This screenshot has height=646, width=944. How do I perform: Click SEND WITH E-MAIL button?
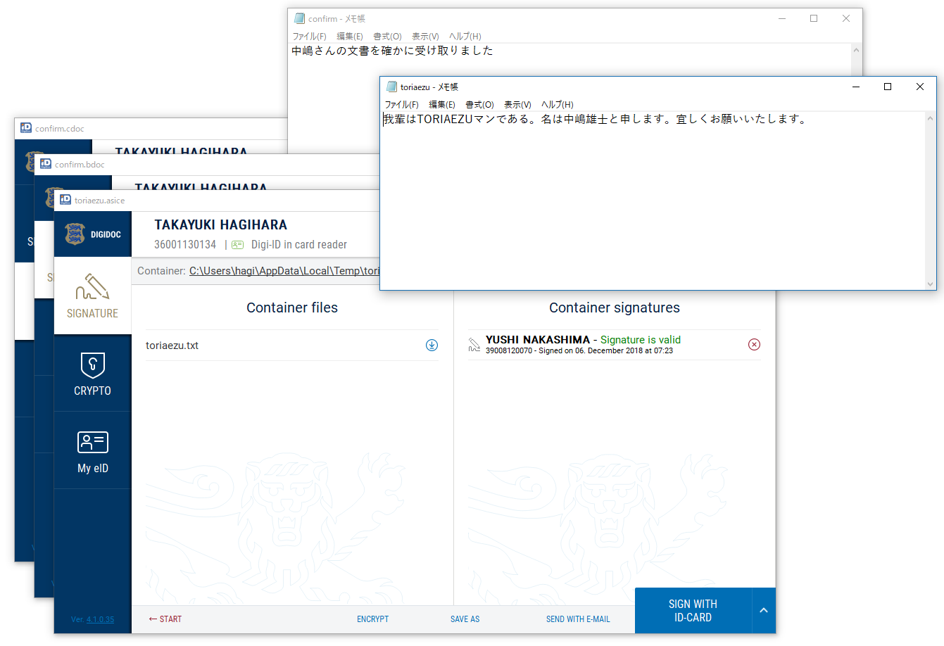(x=578, y=619)
